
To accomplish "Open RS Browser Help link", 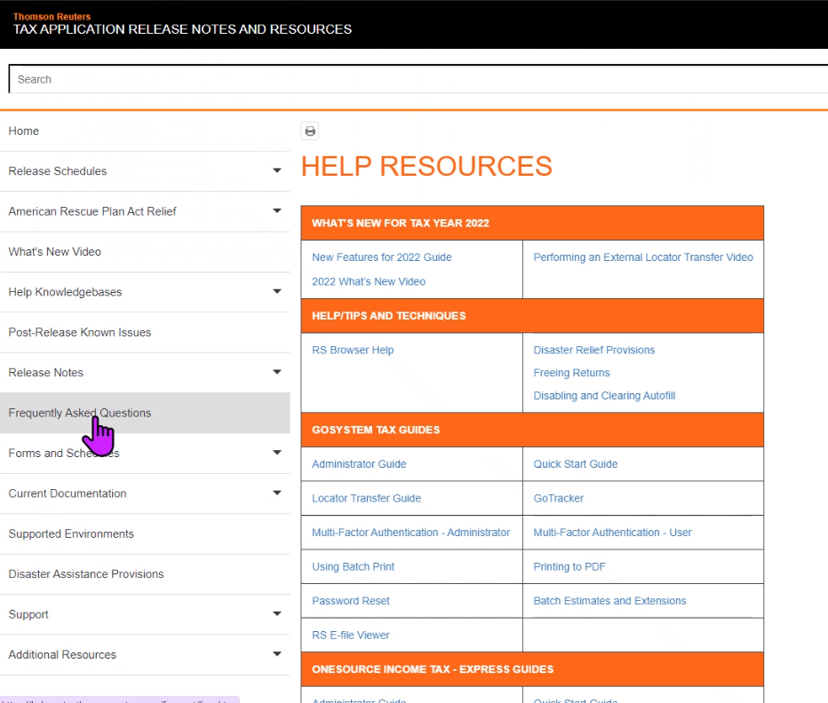I will (x=353, y=350).
